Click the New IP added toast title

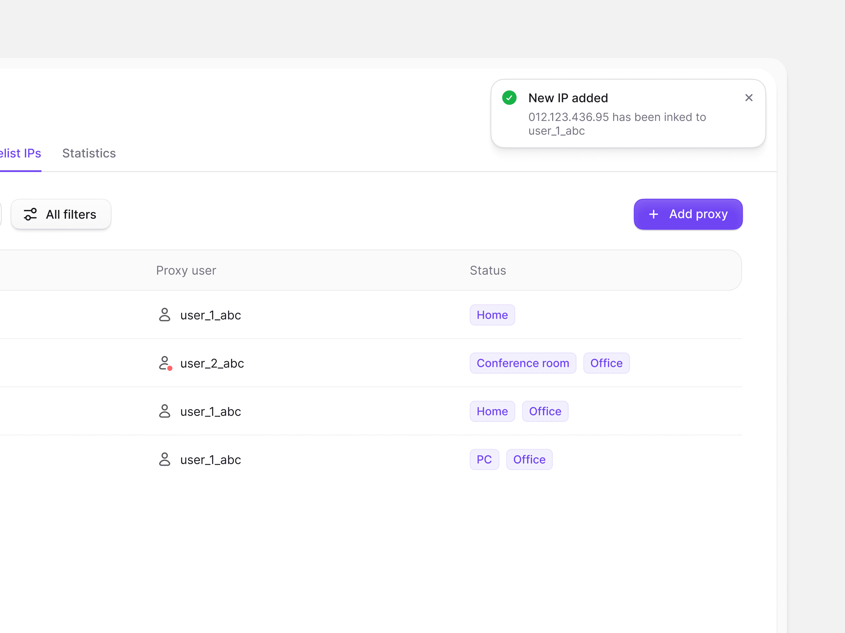[568, 98]
